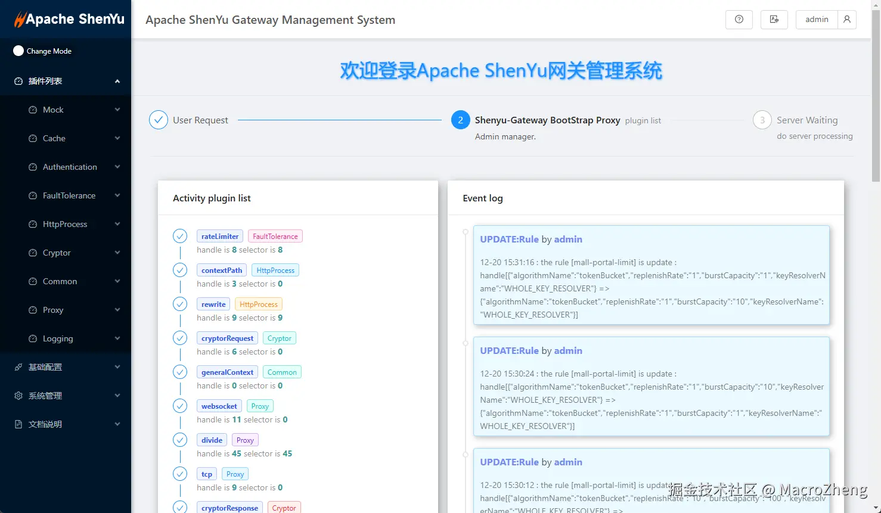The width and height of the screenshot is (881, 513).
Task: Click the Event log heading
Action: tap(483, 198)
